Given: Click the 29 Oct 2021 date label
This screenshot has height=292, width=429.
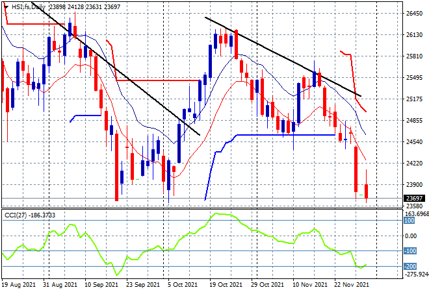Looking at the screenshot, I should [x=267, y=285].
